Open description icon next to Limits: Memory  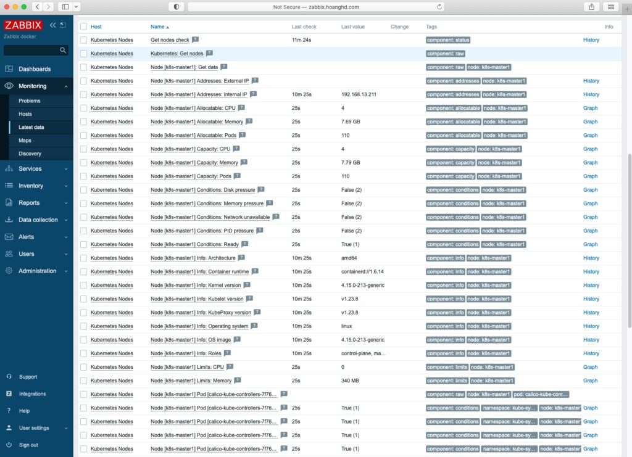(238, 380)
